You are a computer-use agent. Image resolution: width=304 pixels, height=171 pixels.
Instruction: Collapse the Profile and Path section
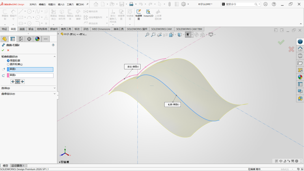click(x=54, y=57)
